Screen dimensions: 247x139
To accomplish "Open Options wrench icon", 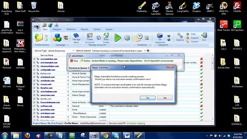I will pyautogui.click(x=180, y=37).
